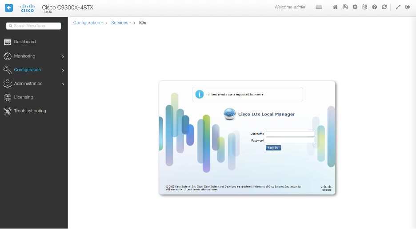This screenshot has height=229, width=416.
Task: Focus the Username input field
Action: tap(290, 134)
